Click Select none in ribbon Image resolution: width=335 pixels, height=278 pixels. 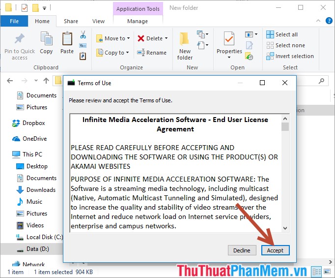coord(286,45)
